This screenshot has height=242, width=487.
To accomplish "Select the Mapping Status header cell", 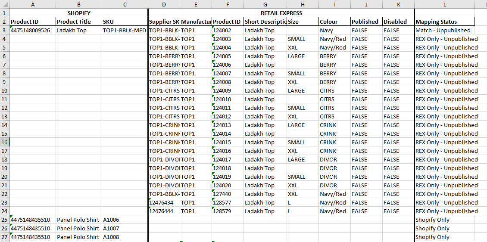I will [x=445, y=22].
